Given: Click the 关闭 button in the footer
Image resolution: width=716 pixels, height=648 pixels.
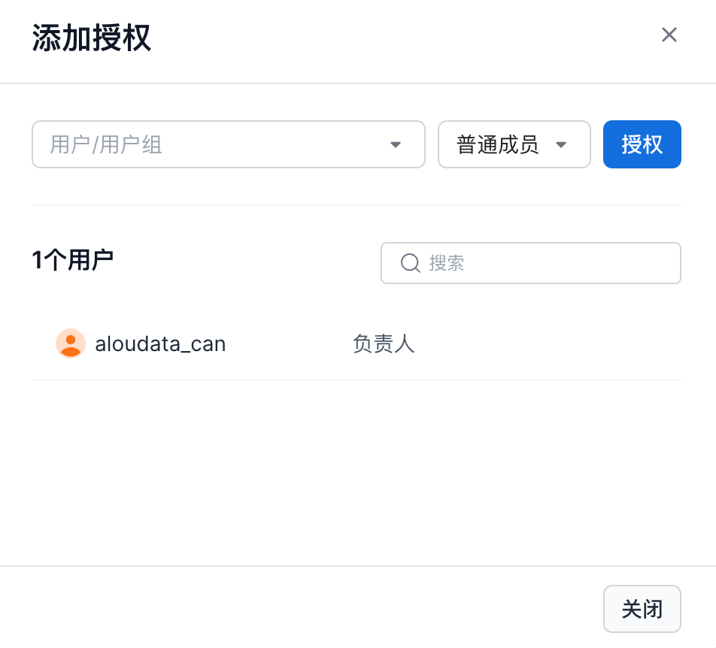Looking at the screenshot, I should click(642, 609).
